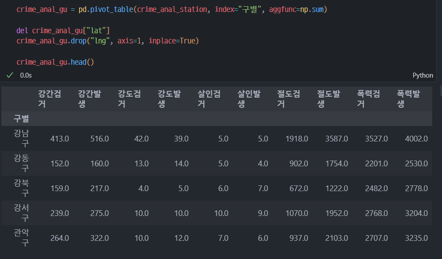Place cursor on the crime_anal_gu.head() line
The image size is (442, 259).
tap(55, 62)
